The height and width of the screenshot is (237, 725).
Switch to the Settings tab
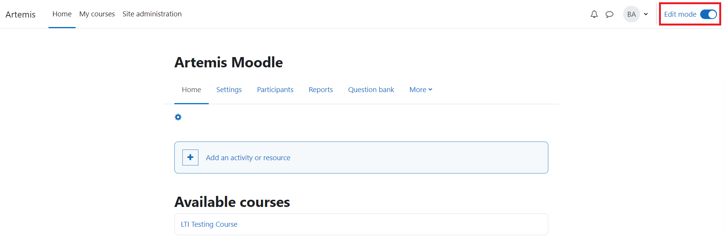click(229, 89)
